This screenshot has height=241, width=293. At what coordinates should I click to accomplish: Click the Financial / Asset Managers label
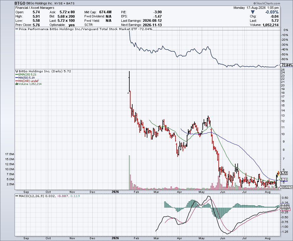pos(35,8)
